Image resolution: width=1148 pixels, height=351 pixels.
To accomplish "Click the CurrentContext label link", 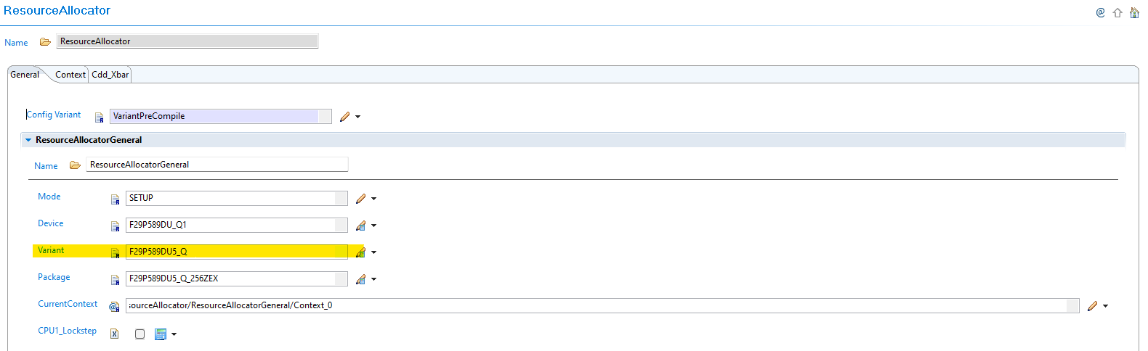I will point(68,304).
